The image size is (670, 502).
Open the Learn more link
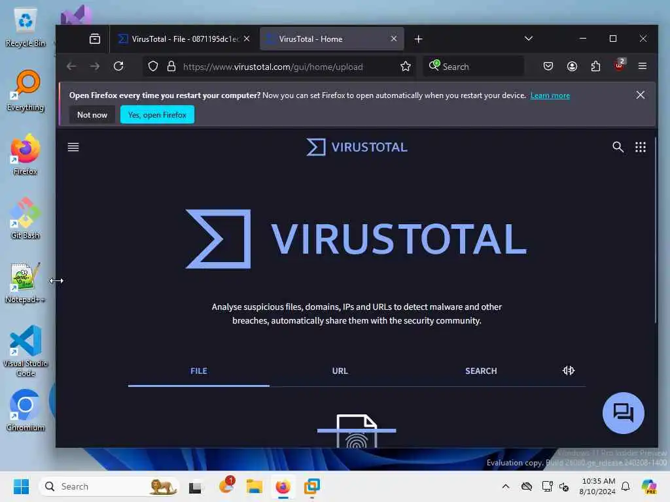click(550, 95)
